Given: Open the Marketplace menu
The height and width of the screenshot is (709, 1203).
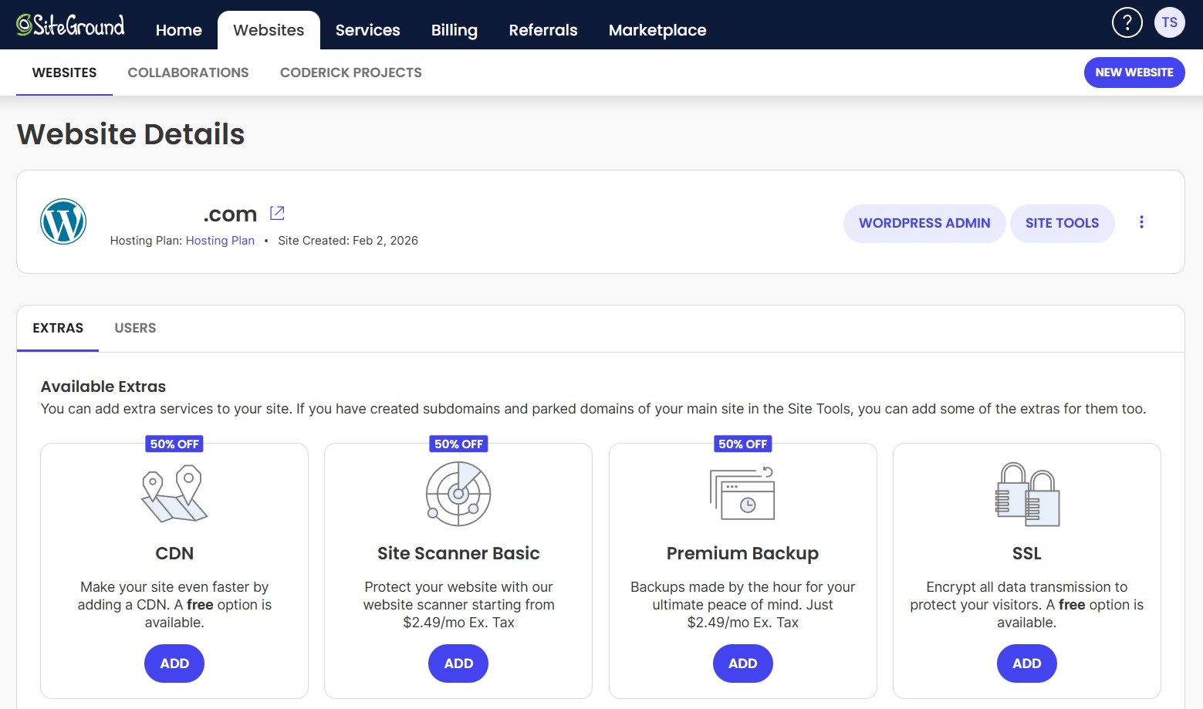Looking at the screenshot, I should pyautogui.click(x=657, y=30).
